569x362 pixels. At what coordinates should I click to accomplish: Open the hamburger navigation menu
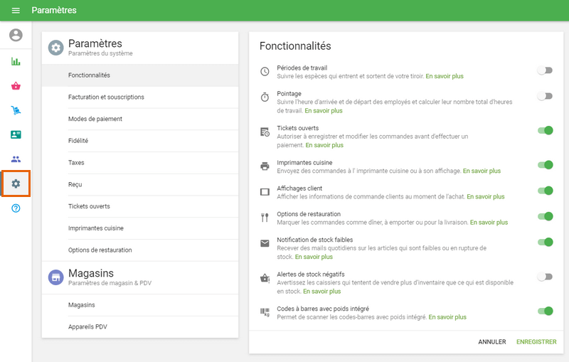click(16, 11)
